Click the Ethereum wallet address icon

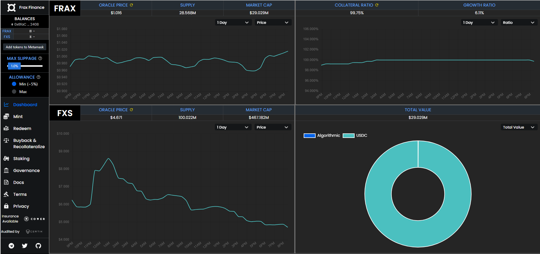(x=12, y=24)
